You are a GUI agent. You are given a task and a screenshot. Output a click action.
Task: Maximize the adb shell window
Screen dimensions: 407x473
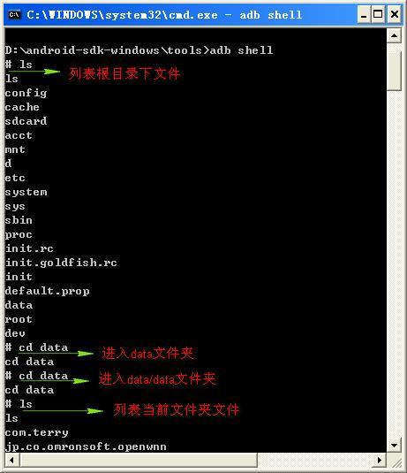(379, 14)
